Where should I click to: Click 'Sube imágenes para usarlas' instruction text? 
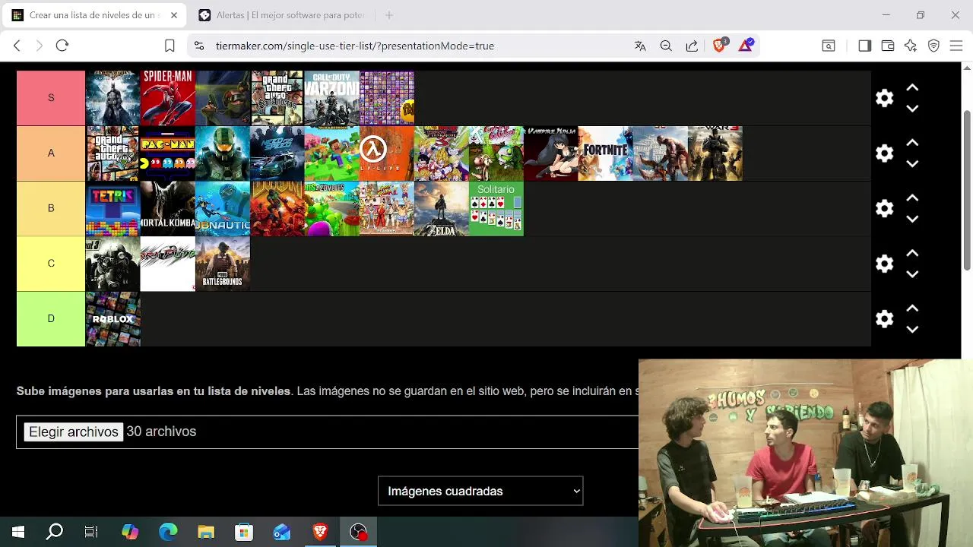click(x=154, y=391)
